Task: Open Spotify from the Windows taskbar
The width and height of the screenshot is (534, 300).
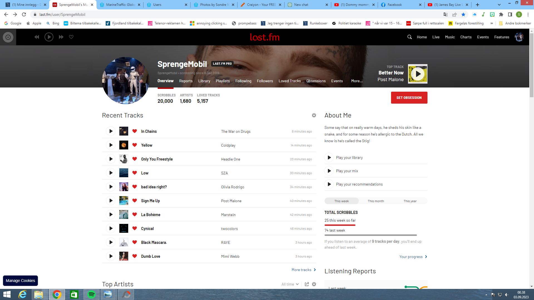Action: coord(92,294)
